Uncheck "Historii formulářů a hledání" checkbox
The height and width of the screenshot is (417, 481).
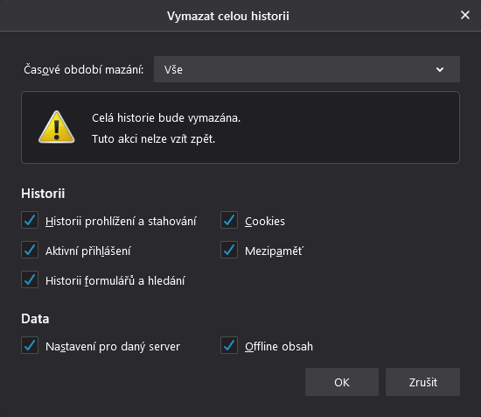[x=30, y=279]
